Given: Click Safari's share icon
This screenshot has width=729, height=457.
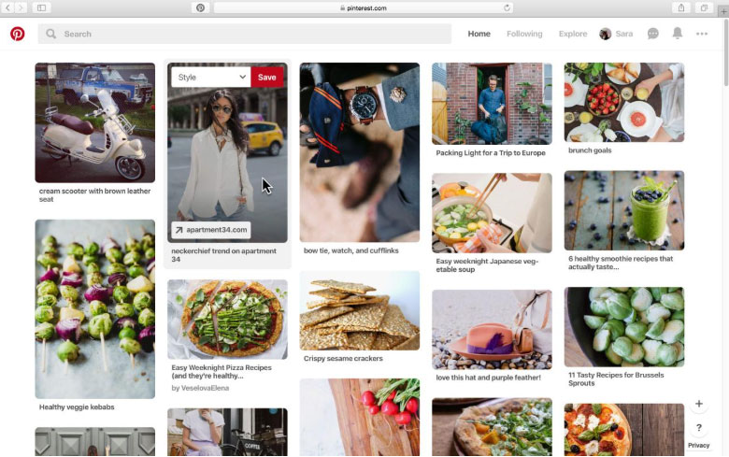Looking at the screenshot, I should [681, 7].
